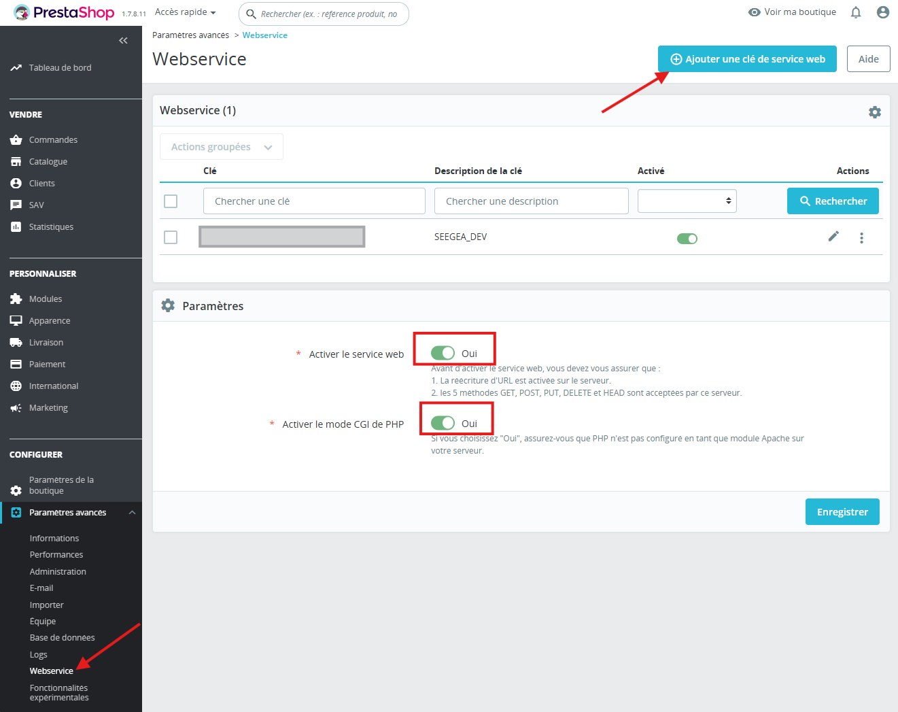Open Clients from the sidebar icon

[16, 183]
